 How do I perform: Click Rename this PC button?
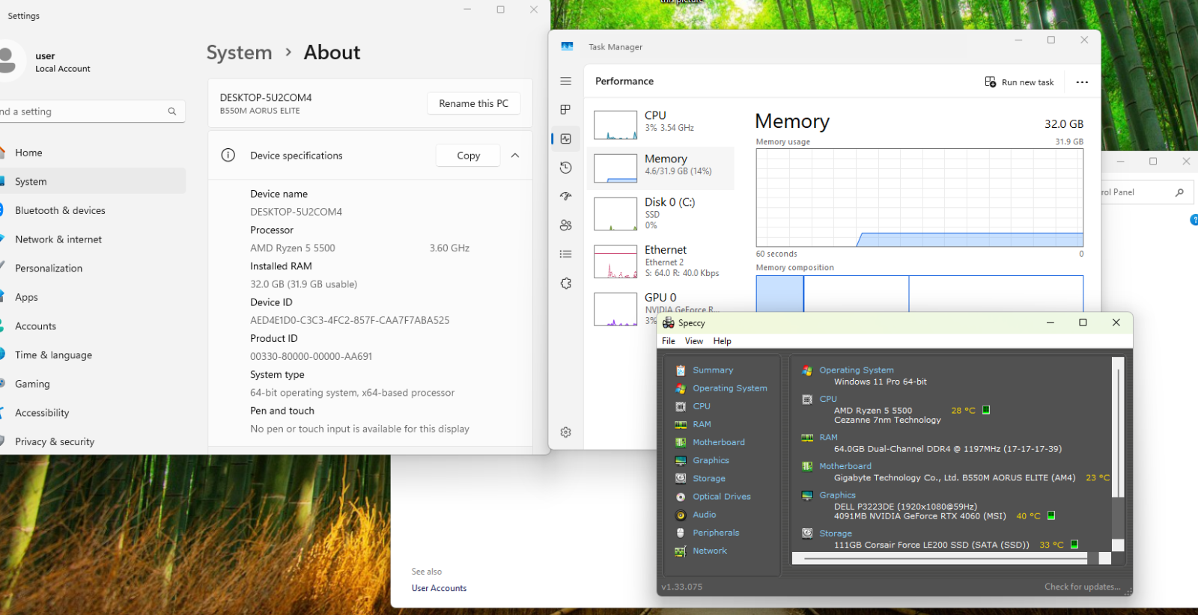pyautogui.click(x=473, y=103)
